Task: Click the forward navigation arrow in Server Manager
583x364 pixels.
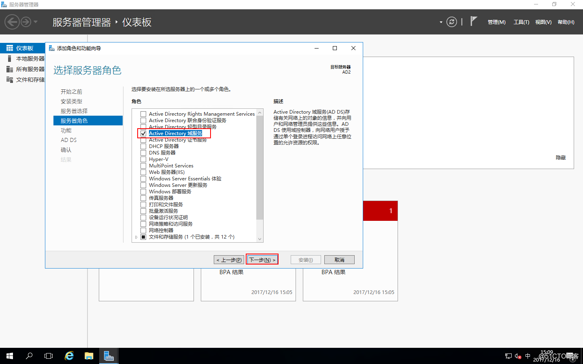Action: (26, 22)
